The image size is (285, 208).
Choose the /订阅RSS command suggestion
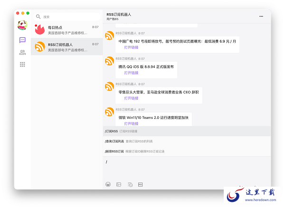coord(187,131)
